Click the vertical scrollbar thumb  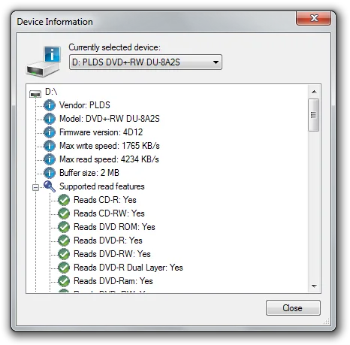(x=313, y=115)
